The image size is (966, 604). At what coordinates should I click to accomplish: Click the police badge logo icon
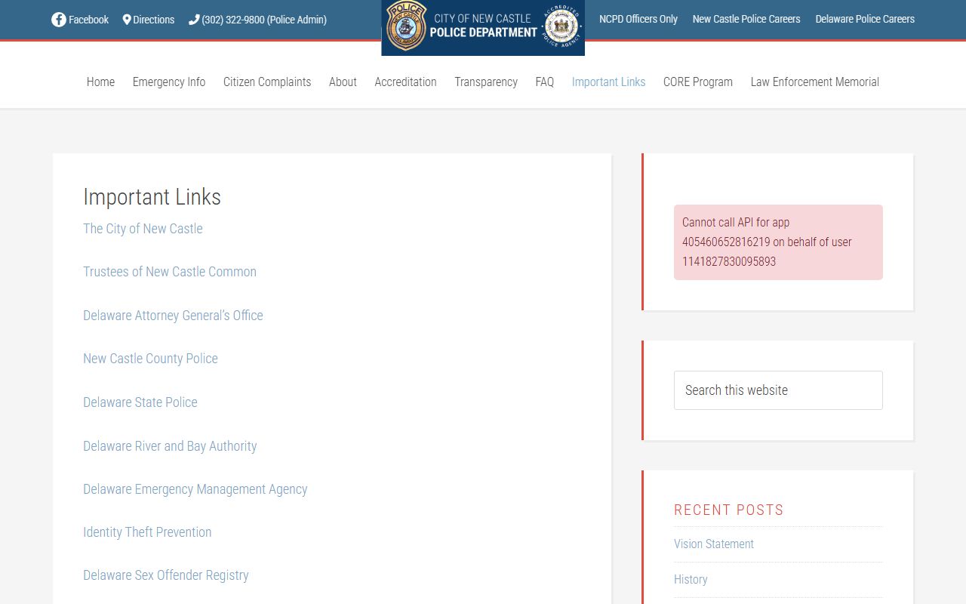coord(405,26)
